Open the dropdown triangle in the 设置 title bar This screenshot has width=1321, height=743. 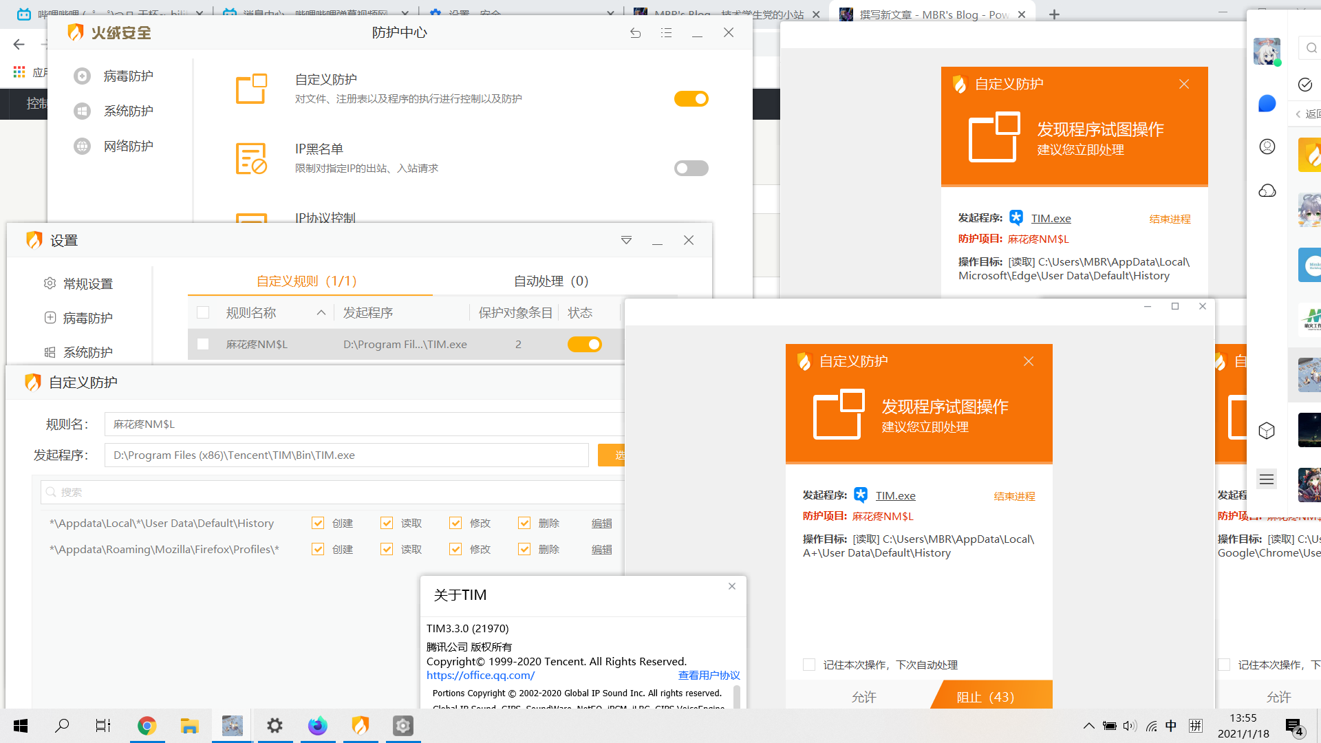point(626,240)
